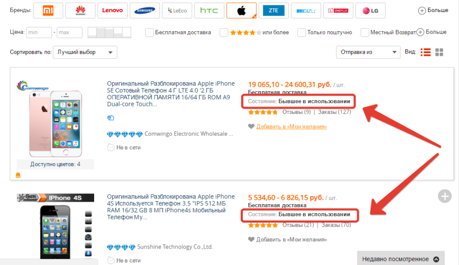Click the price range histogram bar
This screenshot has height=265, width=459.
point(109,32)
